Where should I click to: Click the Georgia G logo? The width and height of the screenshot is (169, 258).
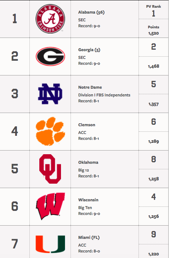tap(50, 56)
